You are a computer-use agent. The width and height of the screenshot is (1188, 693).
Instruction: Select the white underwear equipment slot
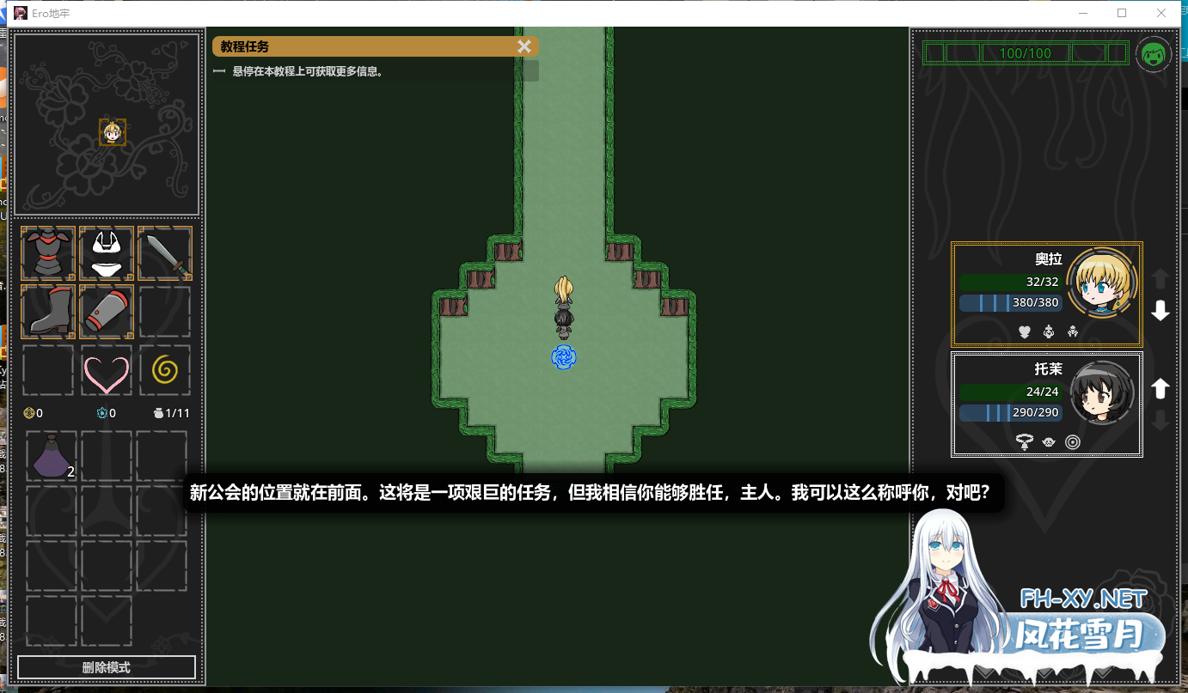pyautogui.click(x=106, y=253)
